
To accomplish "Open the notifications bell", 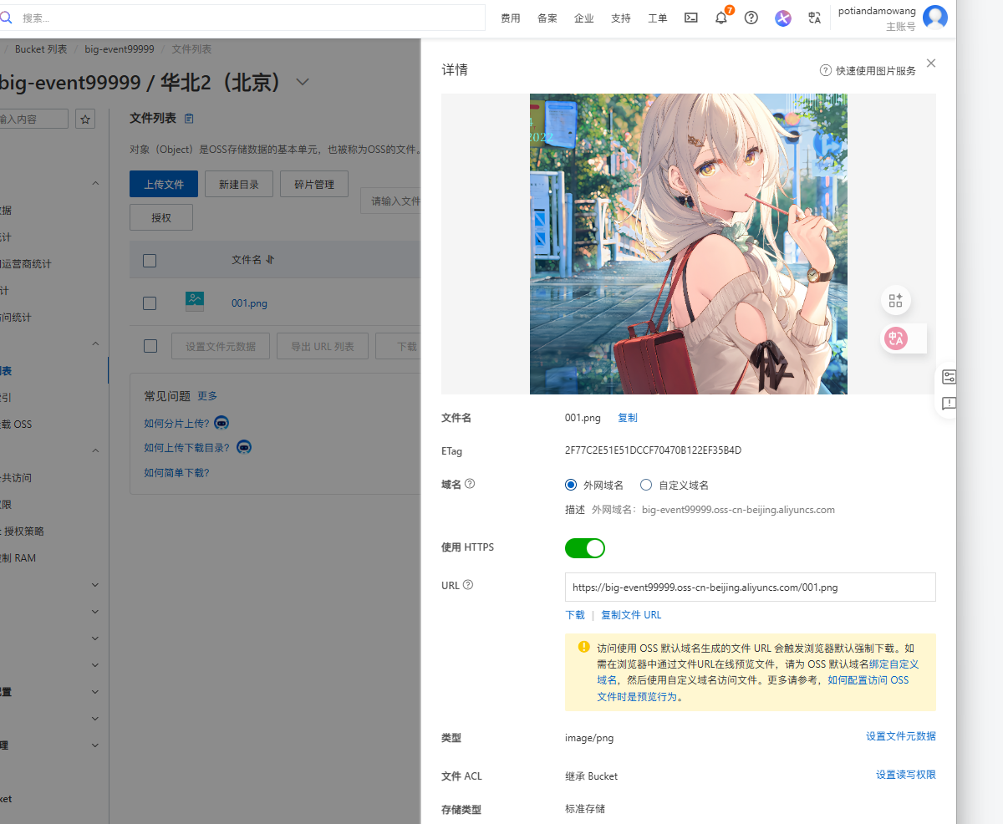I will tap(721, 18).
